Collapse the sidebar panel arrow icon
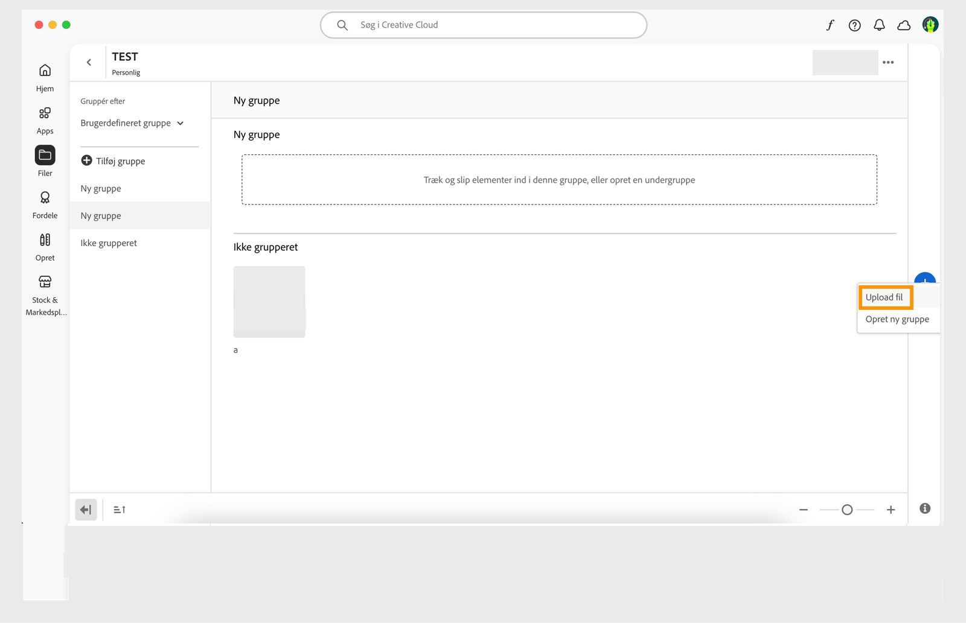 pyautogui.click(x=86, y=510)
